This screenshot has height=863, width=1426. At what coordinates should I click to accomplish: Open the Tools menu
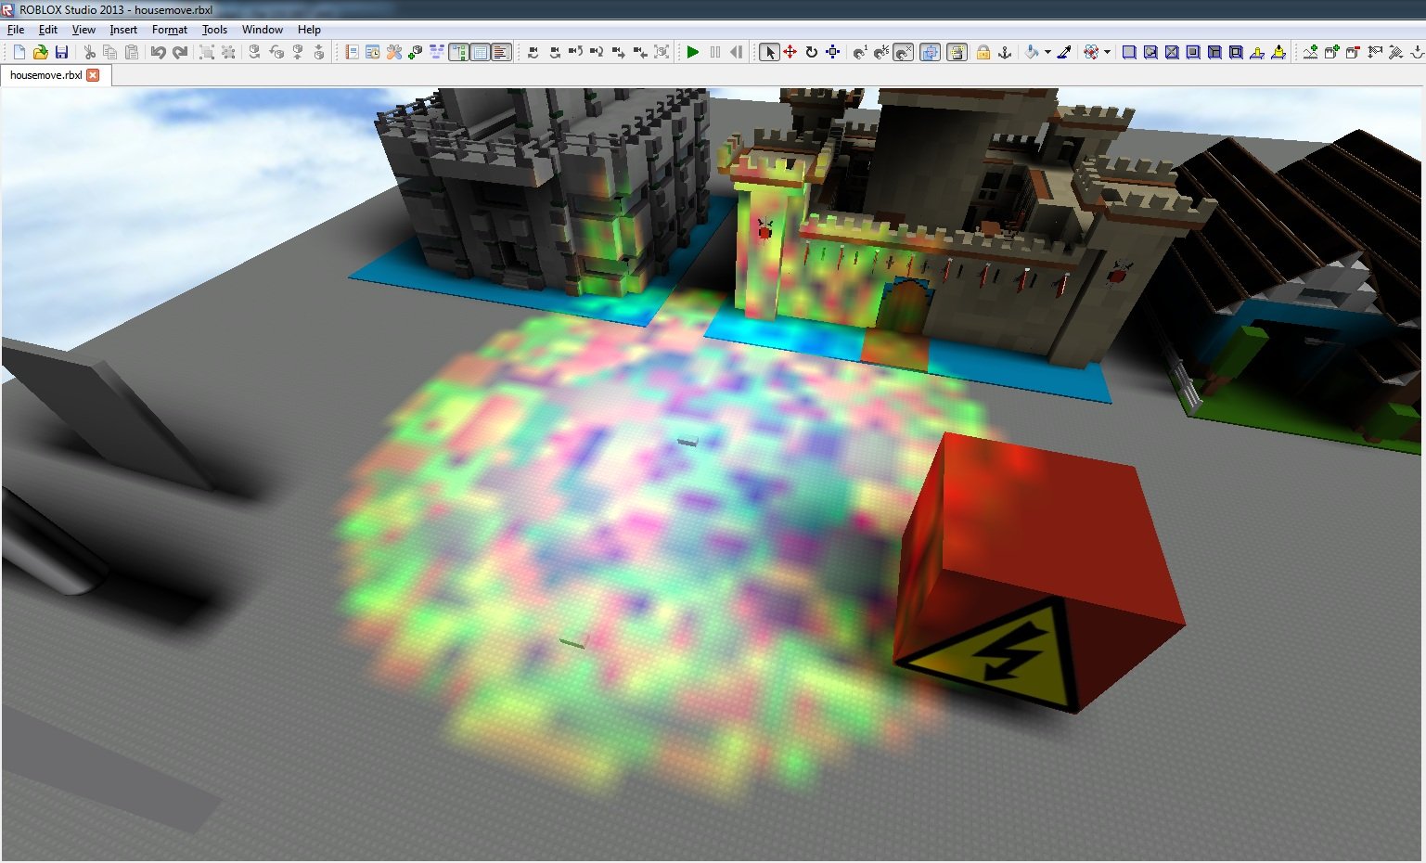pos(214,30)
